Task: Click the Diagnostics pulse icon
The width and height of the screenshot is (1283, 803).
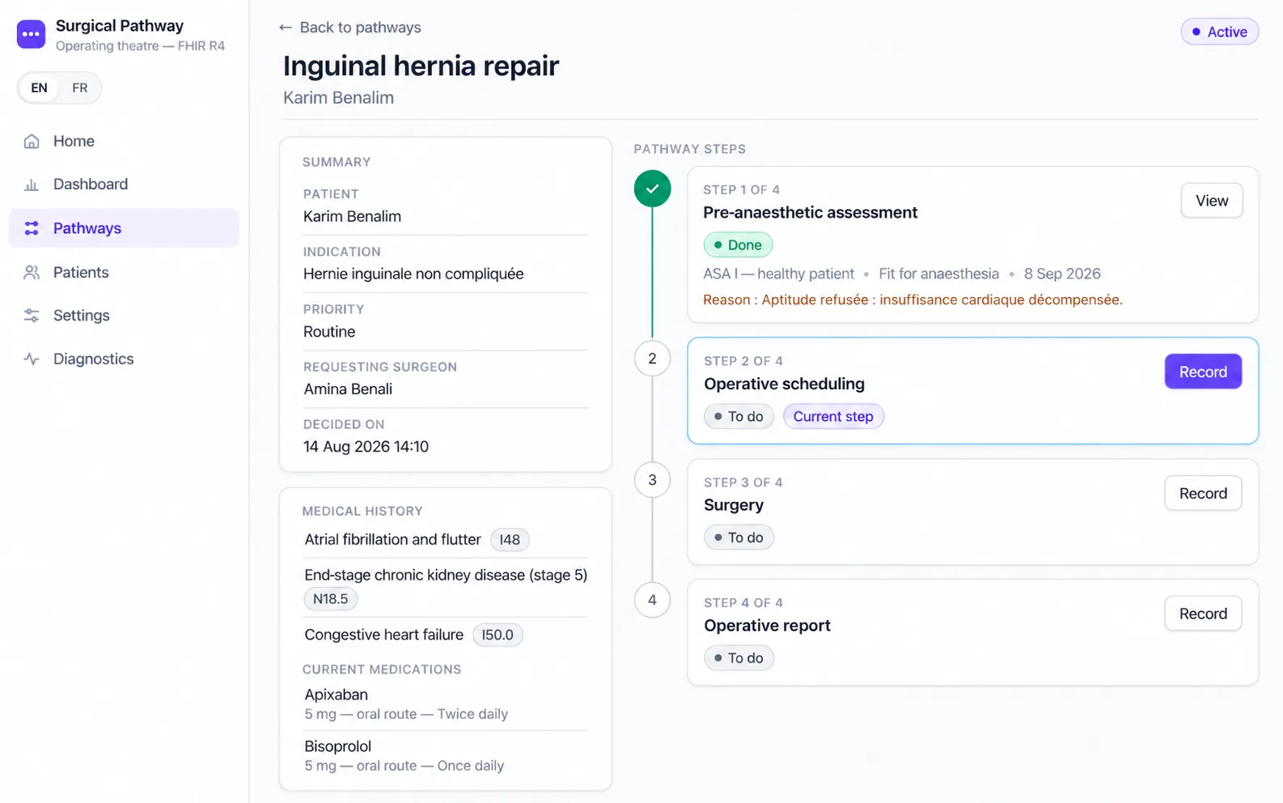Action: (x=32, y=359)
